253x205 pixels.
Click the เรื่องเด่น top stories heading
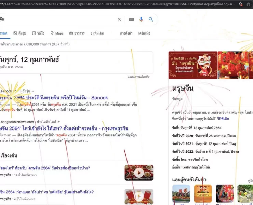click(9, 156)
